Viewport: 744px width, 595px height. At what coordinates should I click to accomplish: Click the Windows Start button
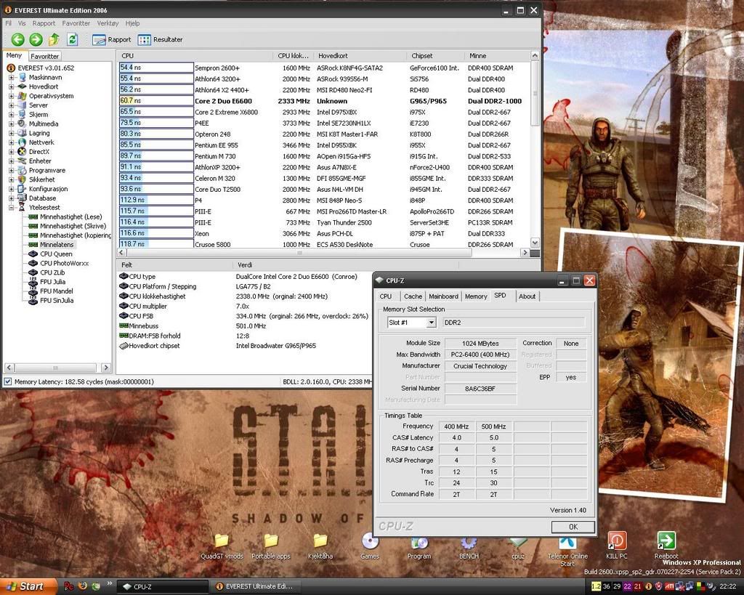[x=28, y=586]
